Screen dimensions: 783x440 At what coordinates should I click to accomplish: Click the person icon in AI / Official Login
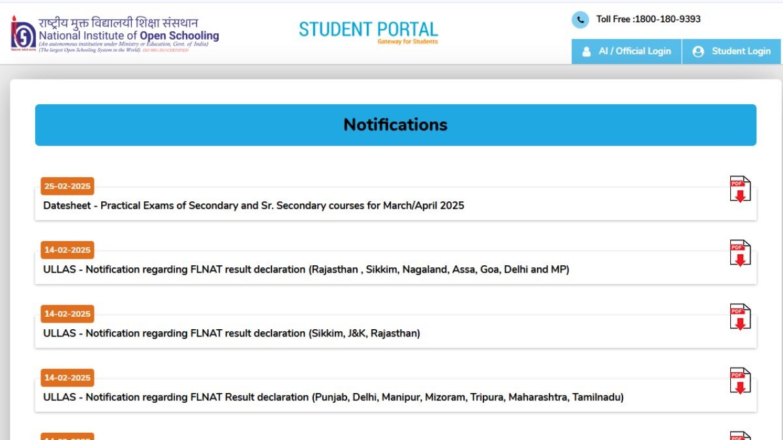(586, 51)
